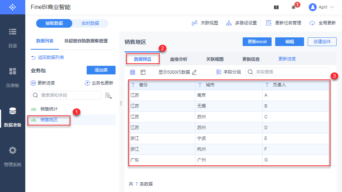This screenshot has height=192, width=342.
Task: Edit the displayed row count pencil icon
Action: (194, 72)
